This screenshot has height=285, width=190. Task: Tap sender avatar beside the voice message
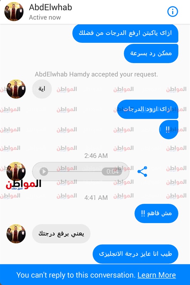pyautogui.click(x=16, y=171)
